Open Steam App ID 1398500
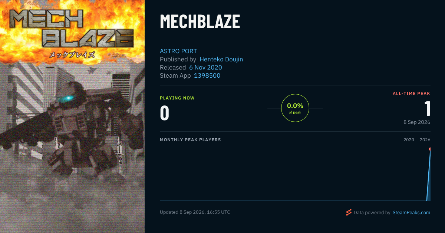 (x=207, y=75)
